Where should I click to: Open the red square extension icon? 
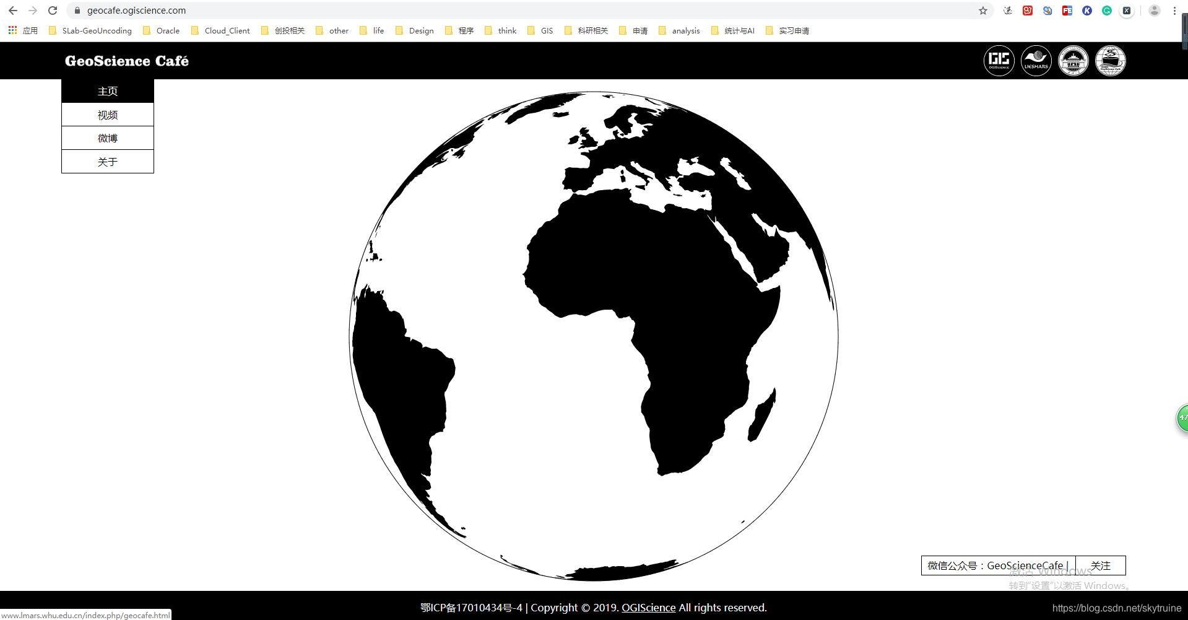tap(1028, 11)
